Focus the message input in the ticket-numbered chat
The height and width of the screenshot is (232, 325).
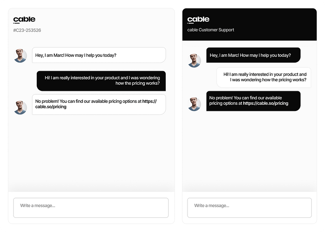tap(91, 208)
